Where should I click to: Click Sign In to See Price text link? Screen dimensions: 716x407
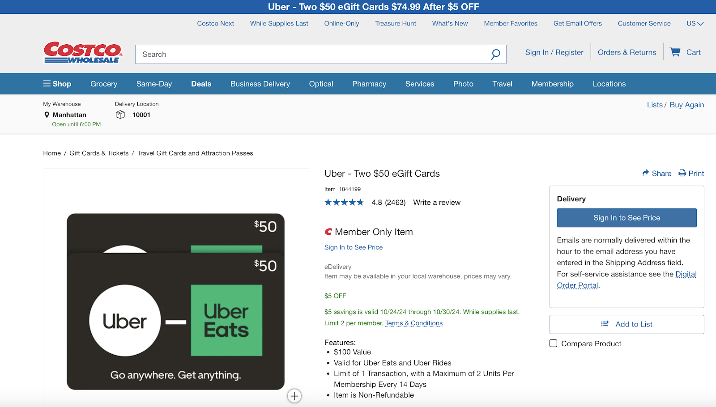pos(354,247)
